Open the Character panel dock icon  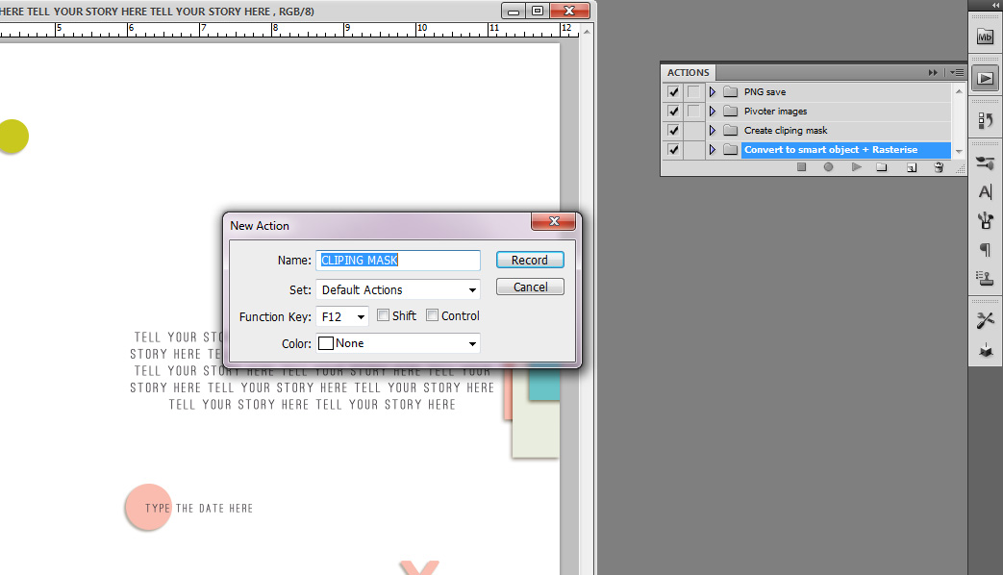(x=985, y=191)
